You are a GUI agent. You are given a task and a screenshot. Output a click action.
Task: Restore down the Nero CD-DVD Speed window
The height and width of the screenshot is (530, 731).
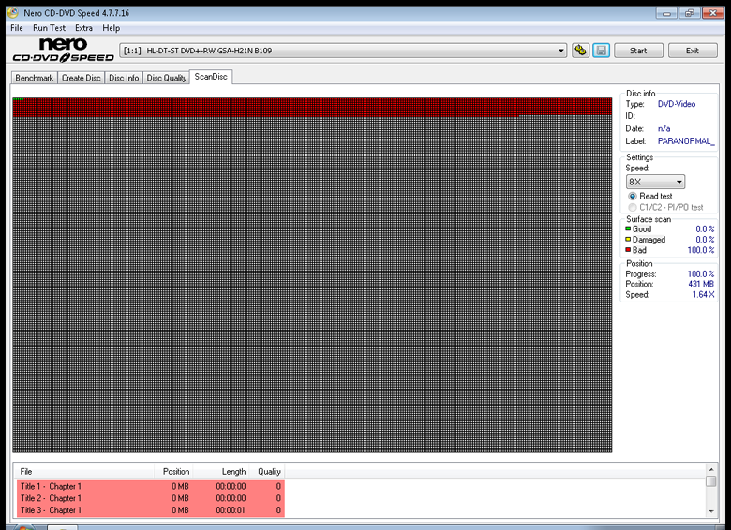point(690,13)
